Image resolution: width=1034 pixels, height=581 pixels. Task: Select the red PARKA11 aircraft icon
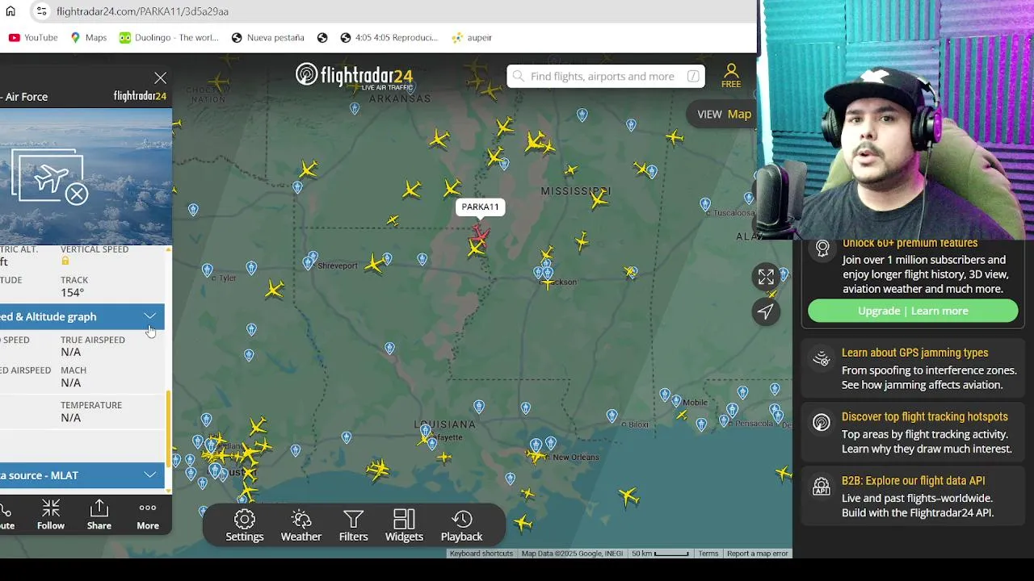click(481, 235)
